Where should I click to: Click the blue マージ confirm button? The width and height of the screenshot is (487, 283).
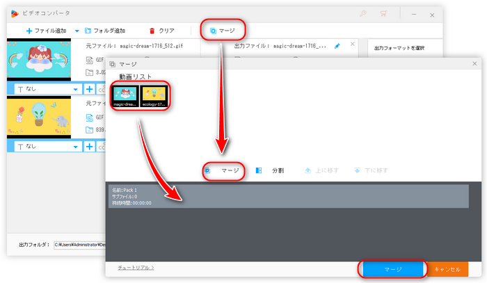coord(393,269)
